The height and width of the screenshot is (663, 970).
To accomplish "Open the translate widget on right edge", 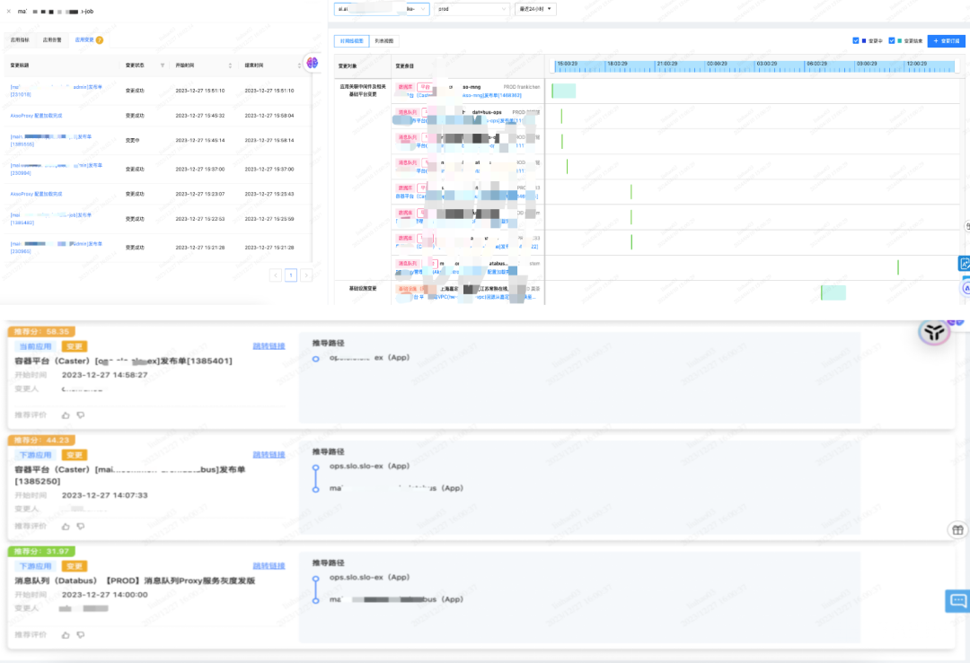I will pyautogui.click(x=964, y=264).
